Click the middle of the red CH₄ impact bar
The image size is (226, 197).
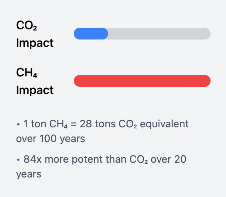(142, 81)
